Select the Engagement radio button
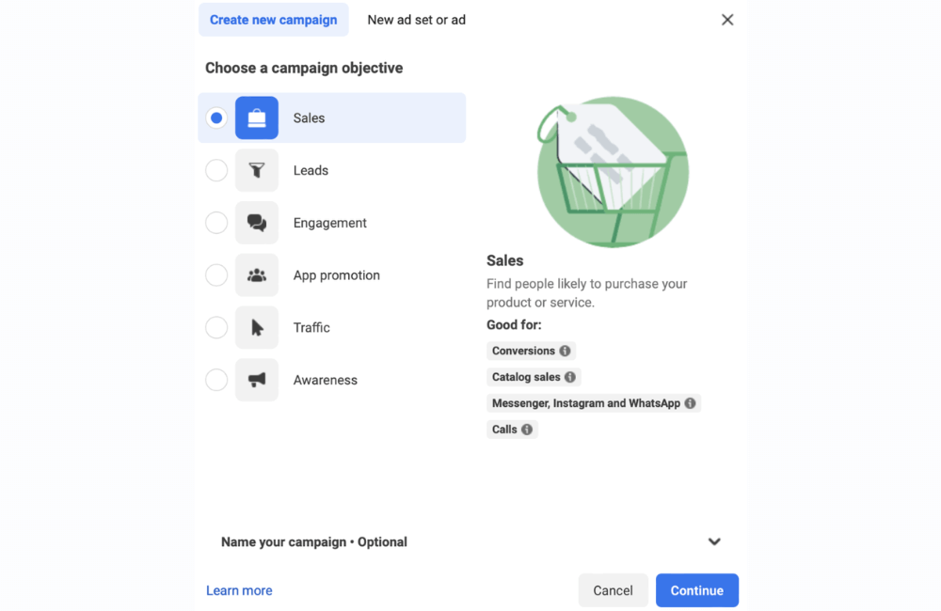 tap(216, 223)
